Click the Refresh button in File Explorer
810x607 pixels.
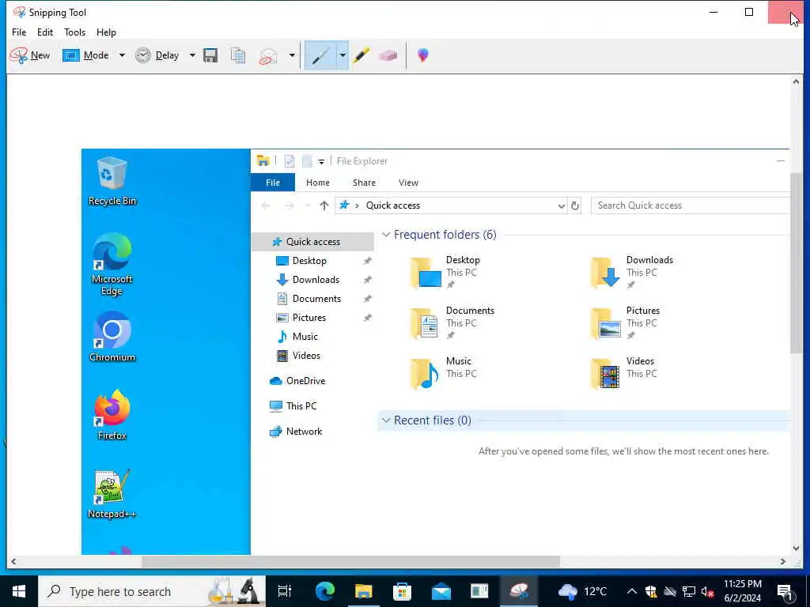click(x=574, y=206)
